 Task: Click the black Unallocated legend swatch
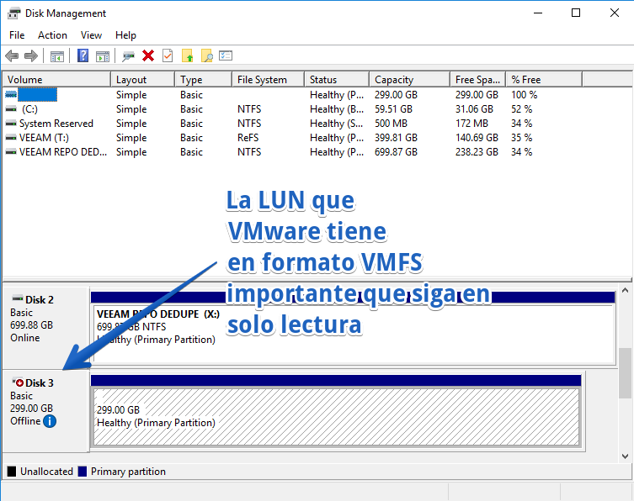(12, 471)
